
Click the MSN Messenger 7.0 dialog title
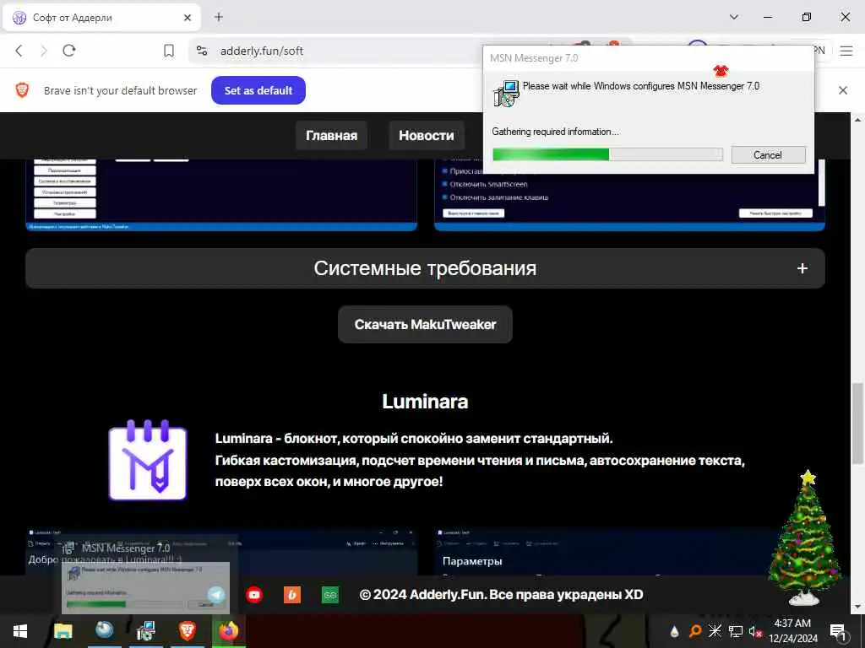pos(534,58)
